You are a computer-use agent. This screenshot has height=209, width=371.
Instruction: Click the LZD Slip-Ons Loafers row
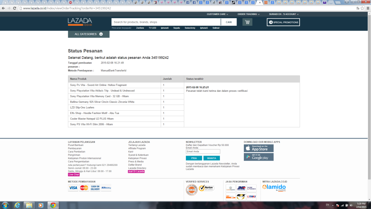pyautogui.click(x=126, y=107)
